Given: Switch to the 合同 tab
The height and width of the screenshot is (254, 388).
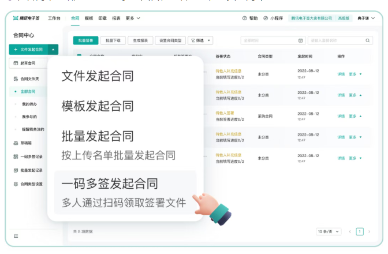Looking at the screenshot, I should tap(75, 18).
